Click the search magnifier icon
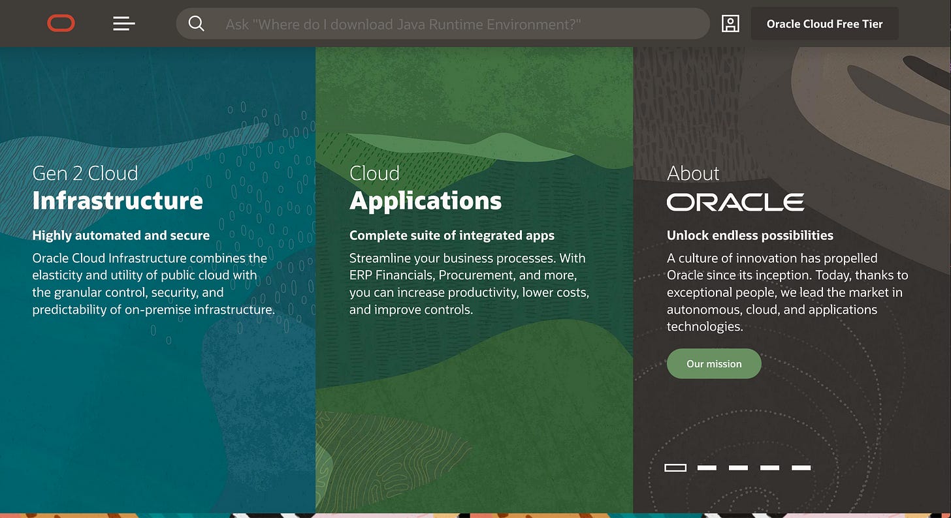Image resolution: width=951 pixels, height=518 pixels. [196, 23]
